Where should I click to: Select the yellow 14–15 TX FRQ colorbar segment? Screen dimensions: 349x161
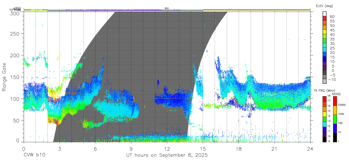(x=325, y=114)
